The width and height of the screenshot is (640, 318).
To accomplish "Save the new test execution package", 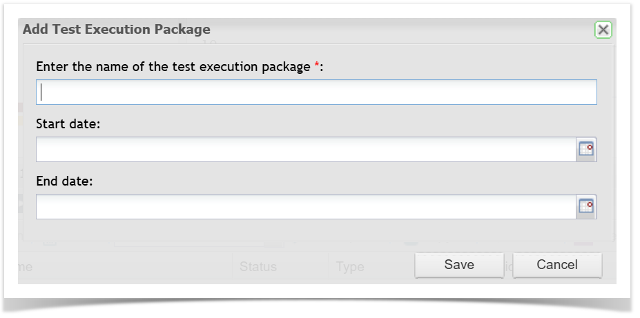I will [x=459, y=265].
